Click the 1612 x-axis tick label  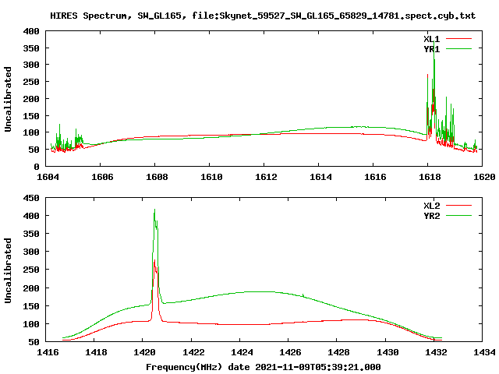[x=266, y=177]
